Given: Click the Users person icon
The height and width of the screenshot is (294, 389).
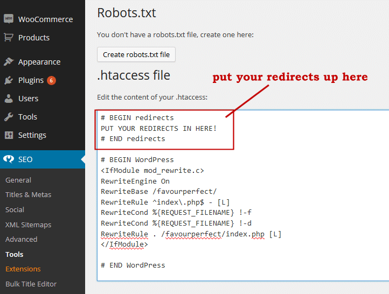Looking at the screenshot, I should click(9, 99).
